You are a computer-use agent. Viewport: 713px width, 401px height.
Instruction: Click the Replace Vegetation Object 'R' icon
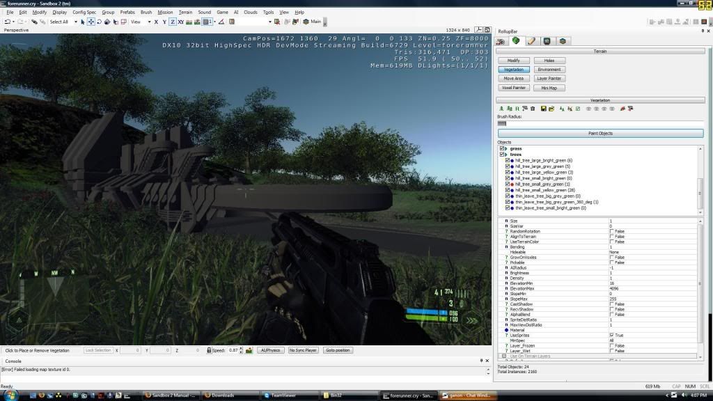coord(517,109)
